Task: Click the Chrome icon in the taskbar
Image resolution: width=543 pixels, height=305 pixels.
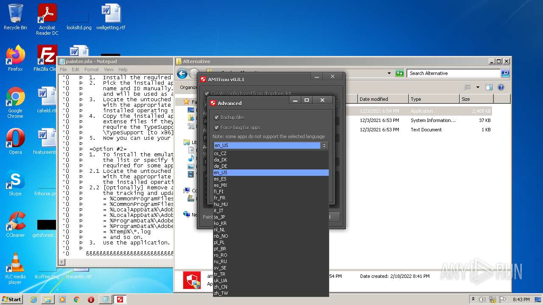Action: click(x=77, y=299)
